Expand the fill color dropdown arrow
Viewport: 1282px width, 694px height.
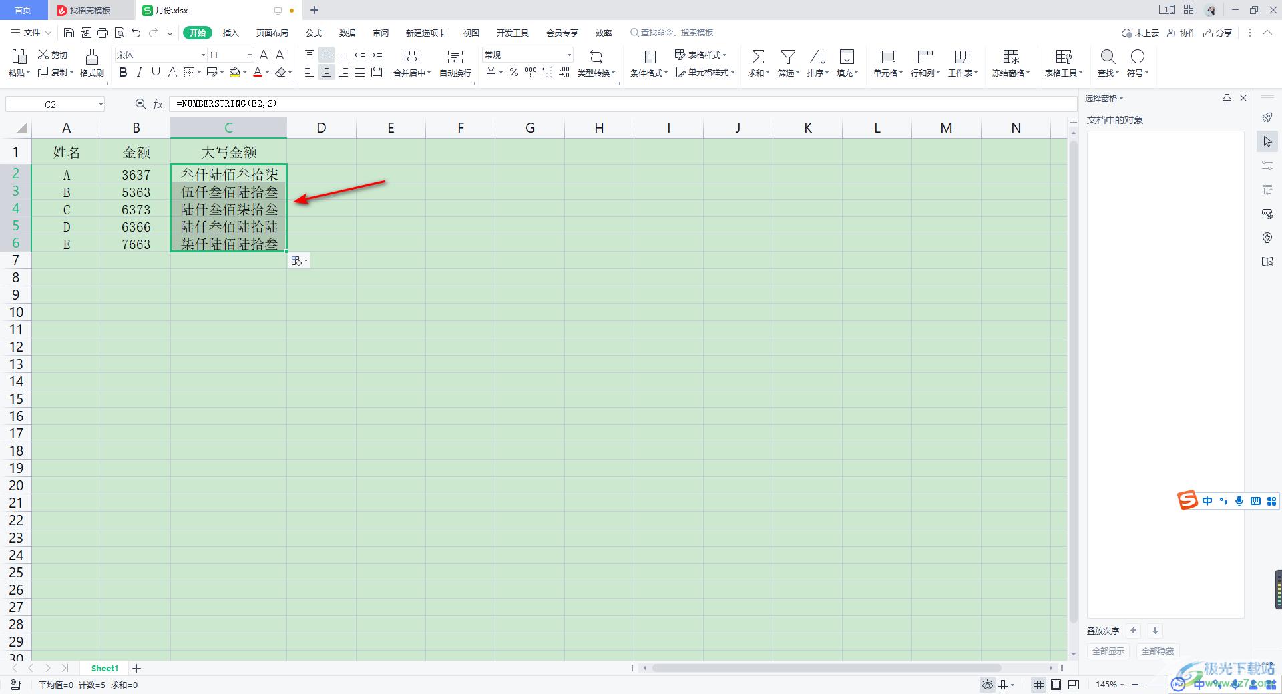coord(245,72)
